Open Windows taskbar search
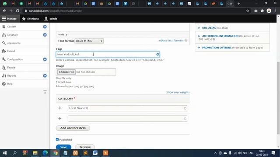This screenshot has width=280, height=157. 15,153
